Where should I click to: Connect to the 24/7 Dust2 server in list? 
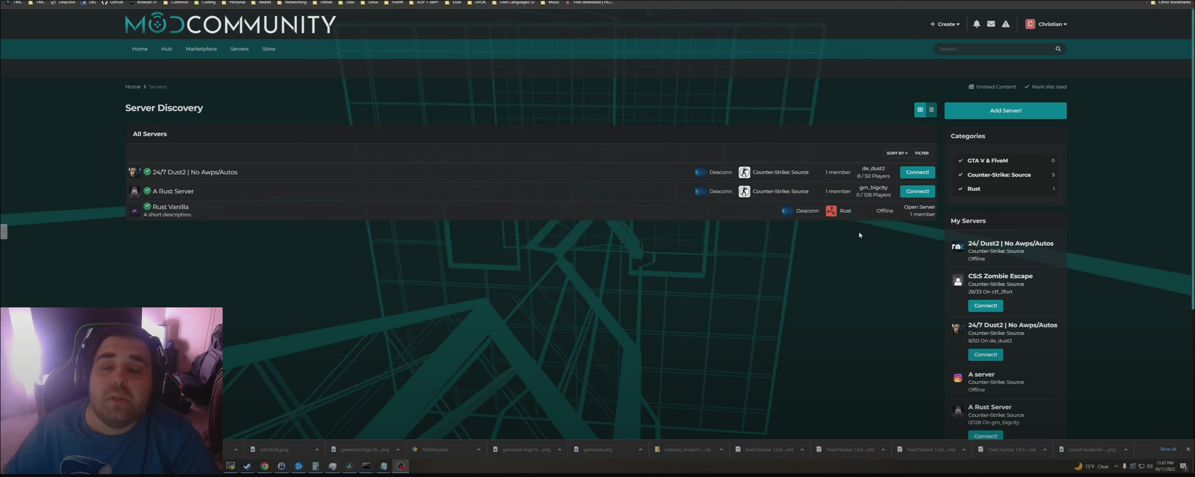click(917, 172)
